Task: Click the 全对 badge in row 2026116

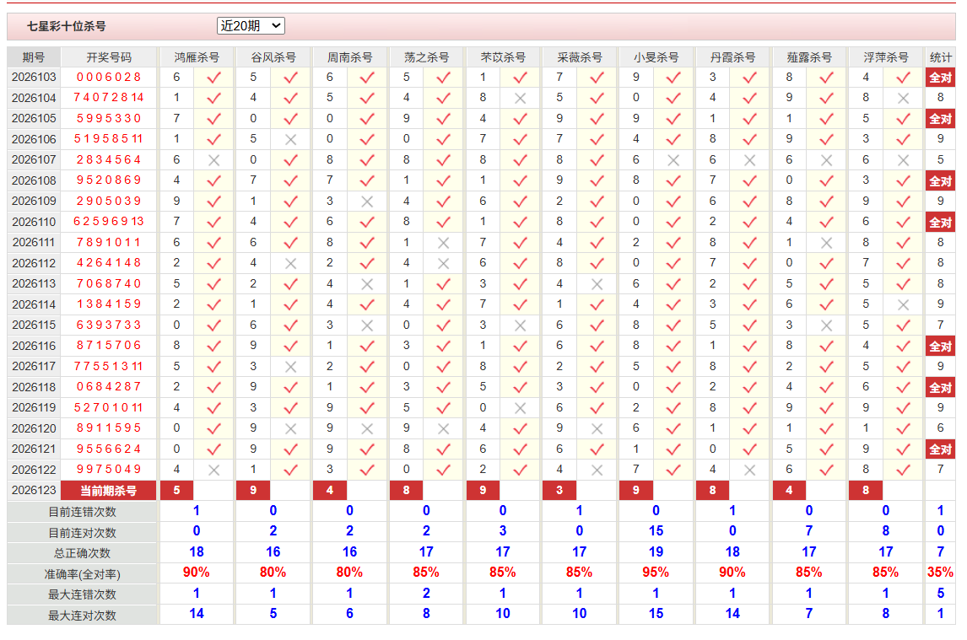Action: [x=941, y=347]
